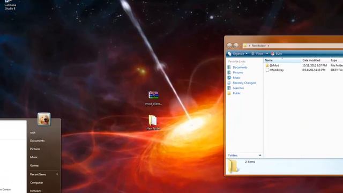Image resolution: width=343 pixels, height=193 pixels.
Task: Click the Explorer Forward navigation button
Action: click(x=236, y=46)
